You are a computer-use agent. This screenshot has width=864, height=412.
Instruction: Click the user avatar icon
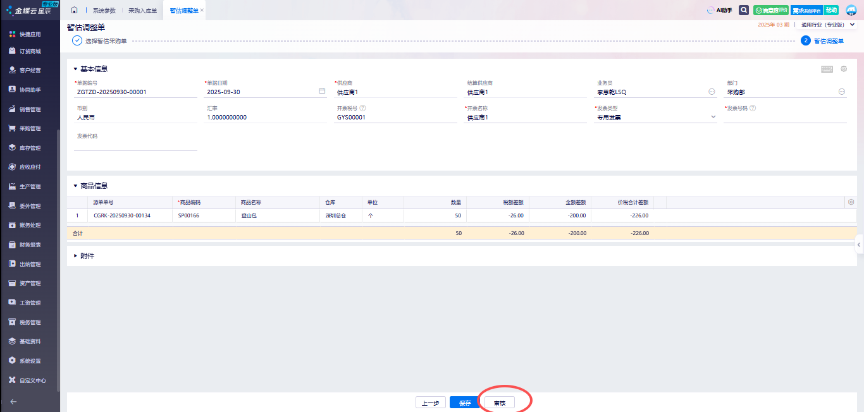coord(851,10)
